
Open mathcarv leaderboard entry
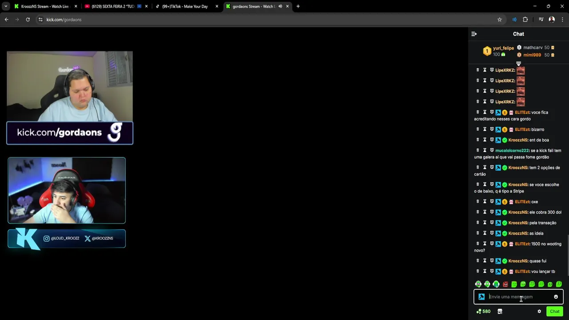(x=533, y=48)
